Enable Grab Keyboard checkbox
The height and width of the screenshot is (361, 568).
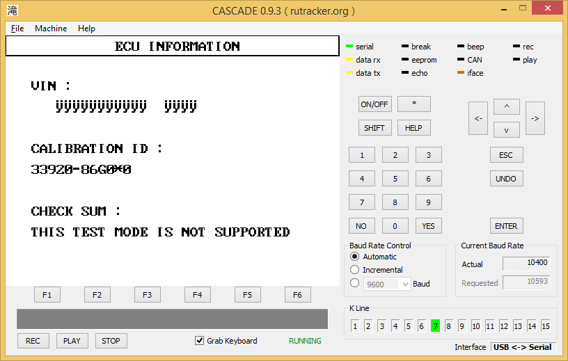click(x=200, y=341)
